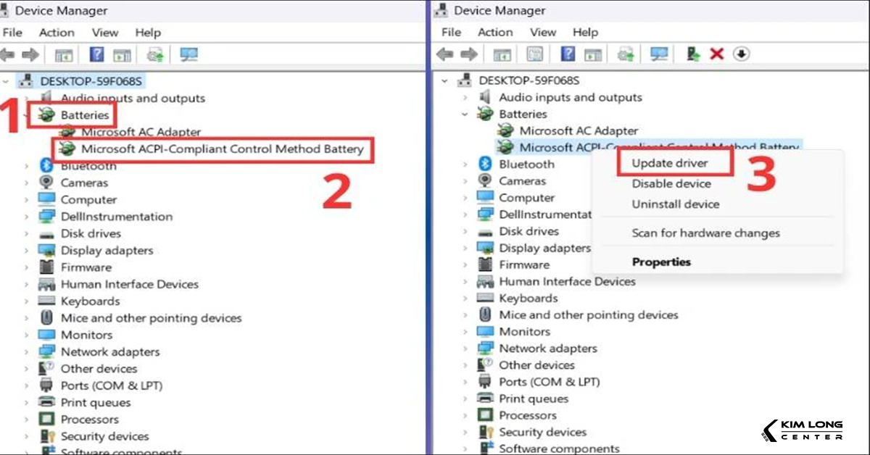Image resolution: width=870 pixels, height=455 pixels.
Task: Click the Back arrow in left window toolbar
Action: pos(9,55)
